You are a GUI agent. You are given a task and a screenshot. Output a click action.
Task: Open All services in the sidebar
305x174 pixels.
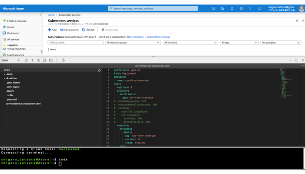coord(11,40)
